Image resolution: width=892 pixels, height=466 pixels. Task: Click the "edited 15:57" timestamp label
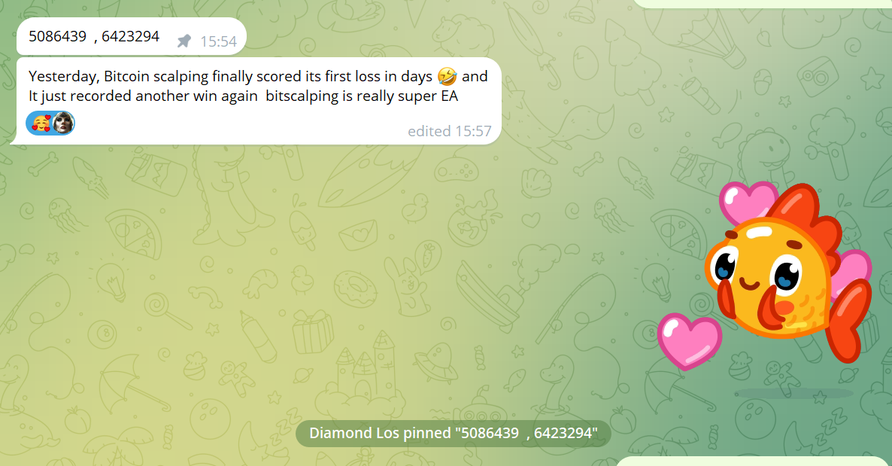click(x=450, y=131)
